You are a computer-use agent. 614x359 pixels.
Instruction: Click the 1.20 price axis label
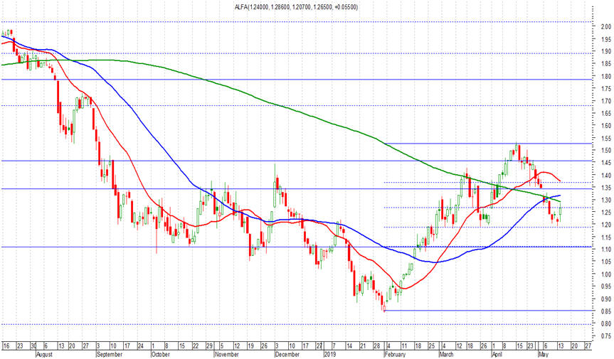606,225
